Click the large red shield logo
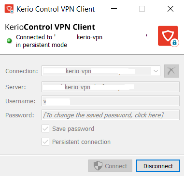The height and width of the screenshot is (176, 184). (168, 36)
